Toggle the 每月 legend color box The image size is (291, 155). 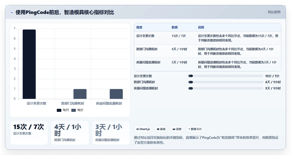tap(59, 110)
